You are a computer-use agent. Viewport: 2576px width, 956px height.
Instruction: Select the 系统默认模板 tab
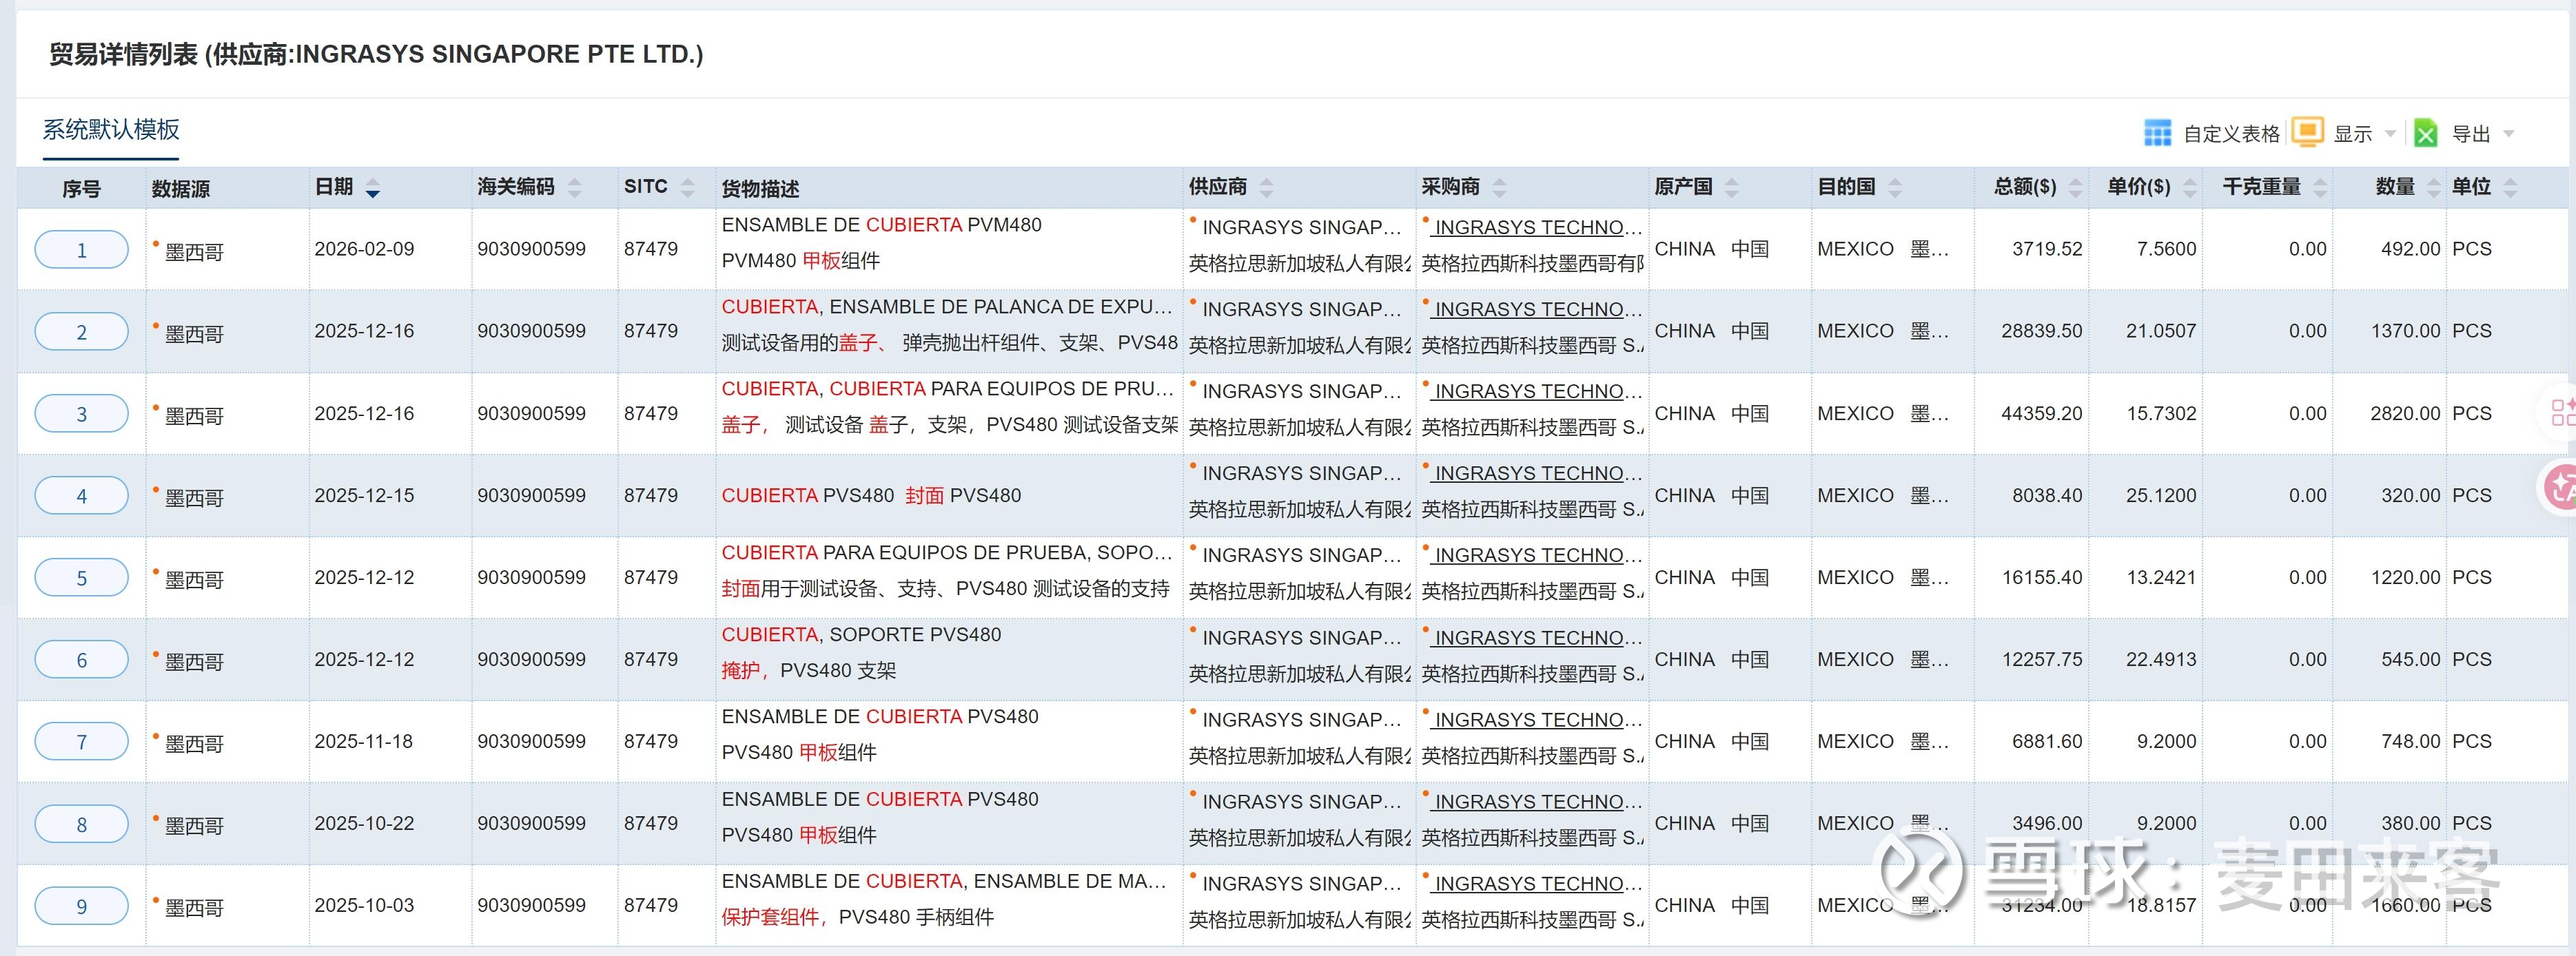pyautogui.click(x=111, y=130)
